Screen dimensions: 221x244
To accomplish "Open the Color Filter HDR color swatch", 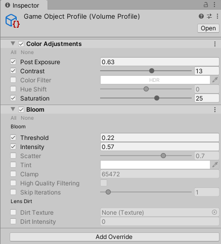I will point(155,80).
